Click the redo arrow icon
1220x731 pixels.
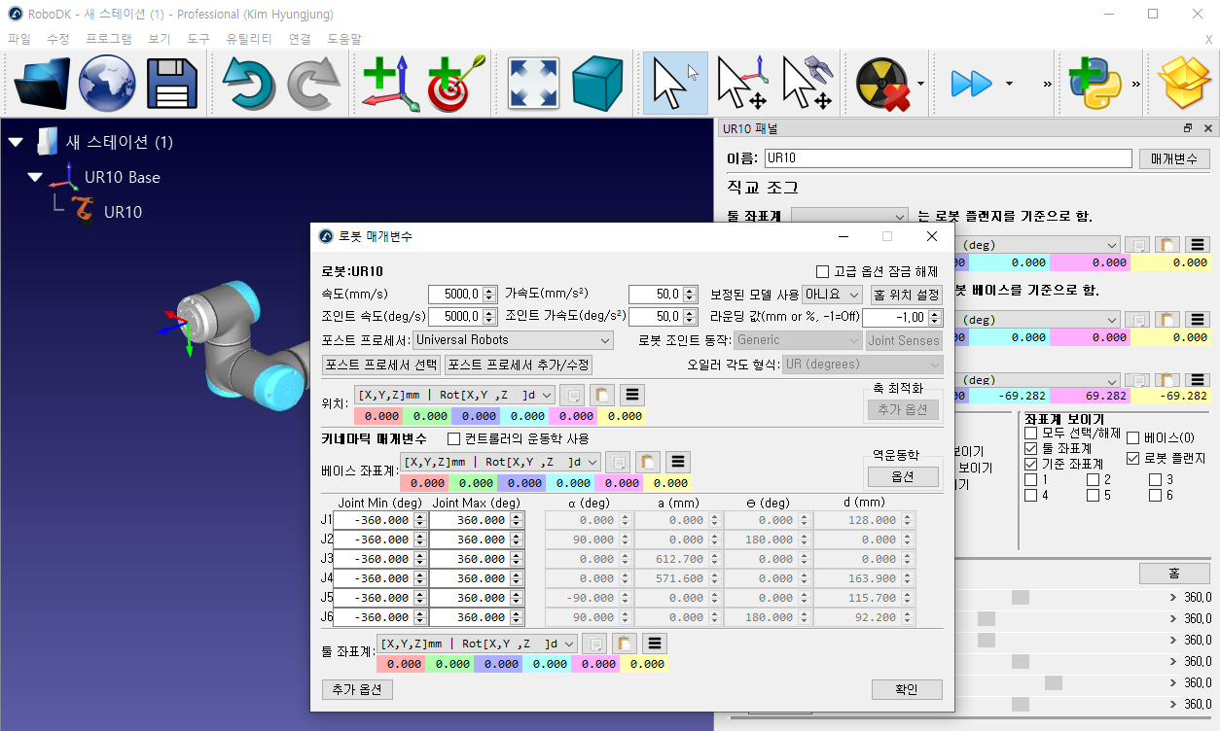point(312,84)
